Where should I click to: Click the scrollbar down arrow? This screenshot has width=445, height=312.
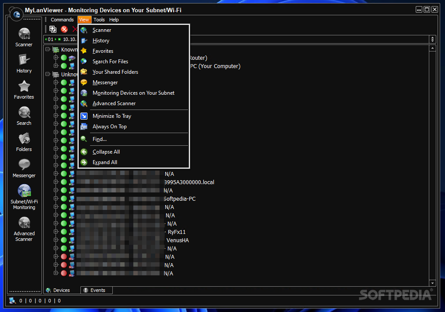pos(432,283)
